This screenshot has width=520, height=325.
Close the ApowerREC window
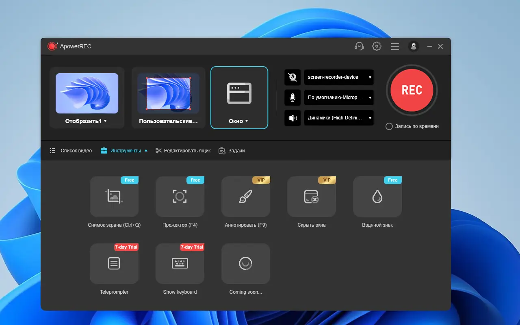(x=440, y=47)
